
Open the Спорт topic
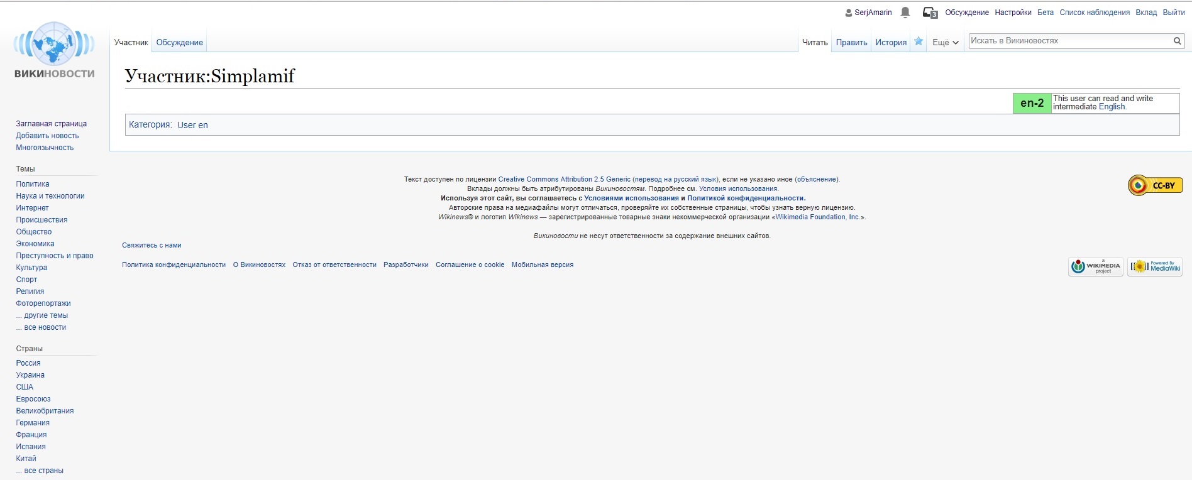click(x=26, y=280)
